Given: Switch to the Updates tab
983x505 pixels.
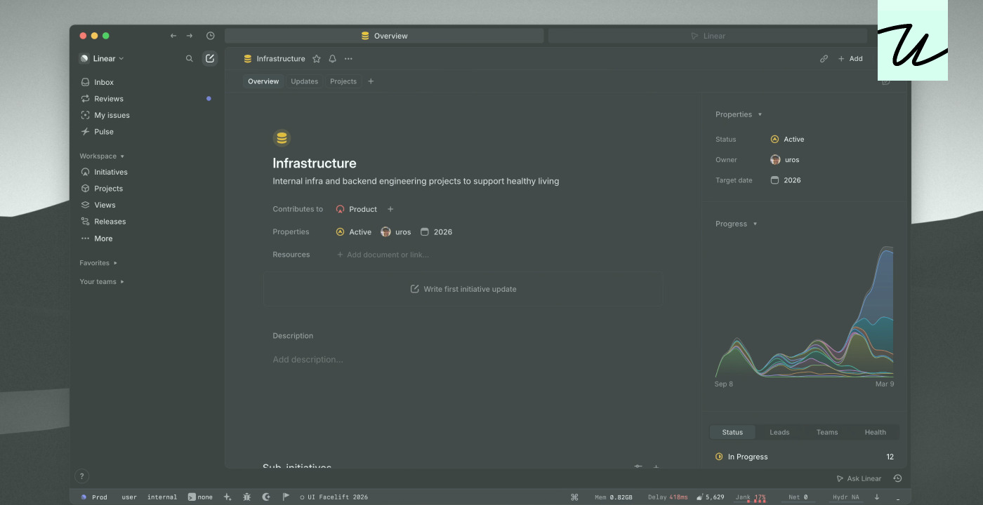Looking at the screenshot, I should tap(305, 81).
